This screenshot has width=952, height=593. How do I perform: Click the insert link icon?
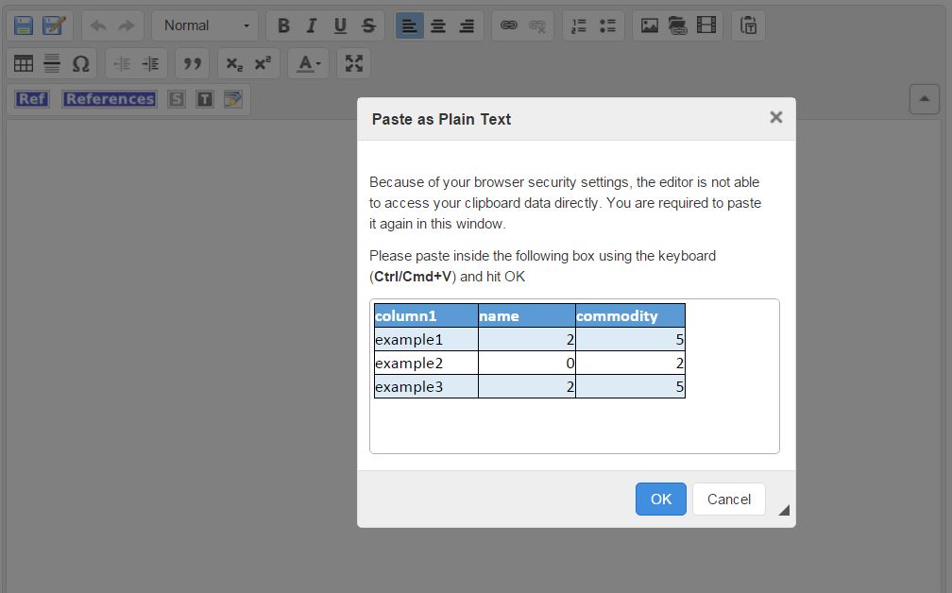[509, 25]
